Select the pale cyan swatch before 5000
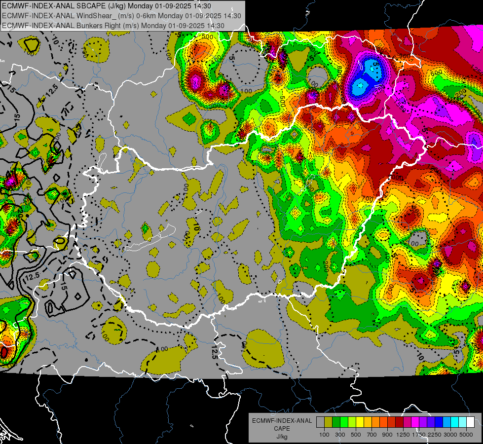The height and width of the screenshot is (444, 483). tap(463, 422)
